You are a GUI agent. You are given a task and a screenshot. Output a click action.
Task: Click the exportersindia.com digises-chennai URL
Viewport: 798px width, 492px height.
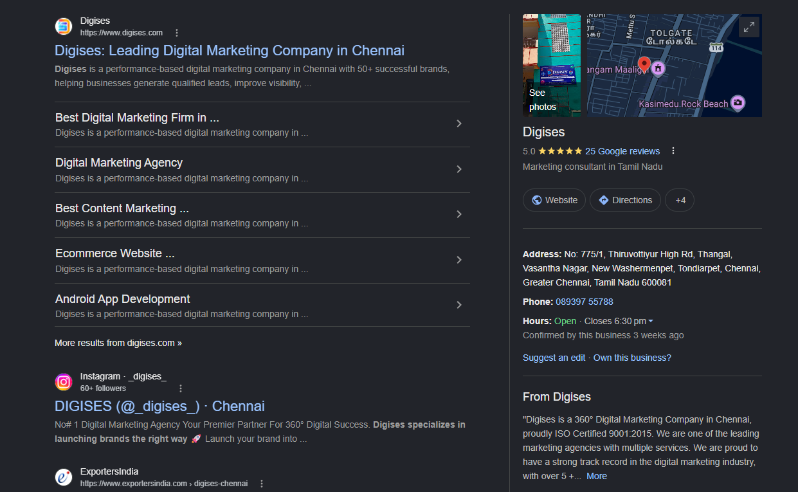click(x=164, y=484)
